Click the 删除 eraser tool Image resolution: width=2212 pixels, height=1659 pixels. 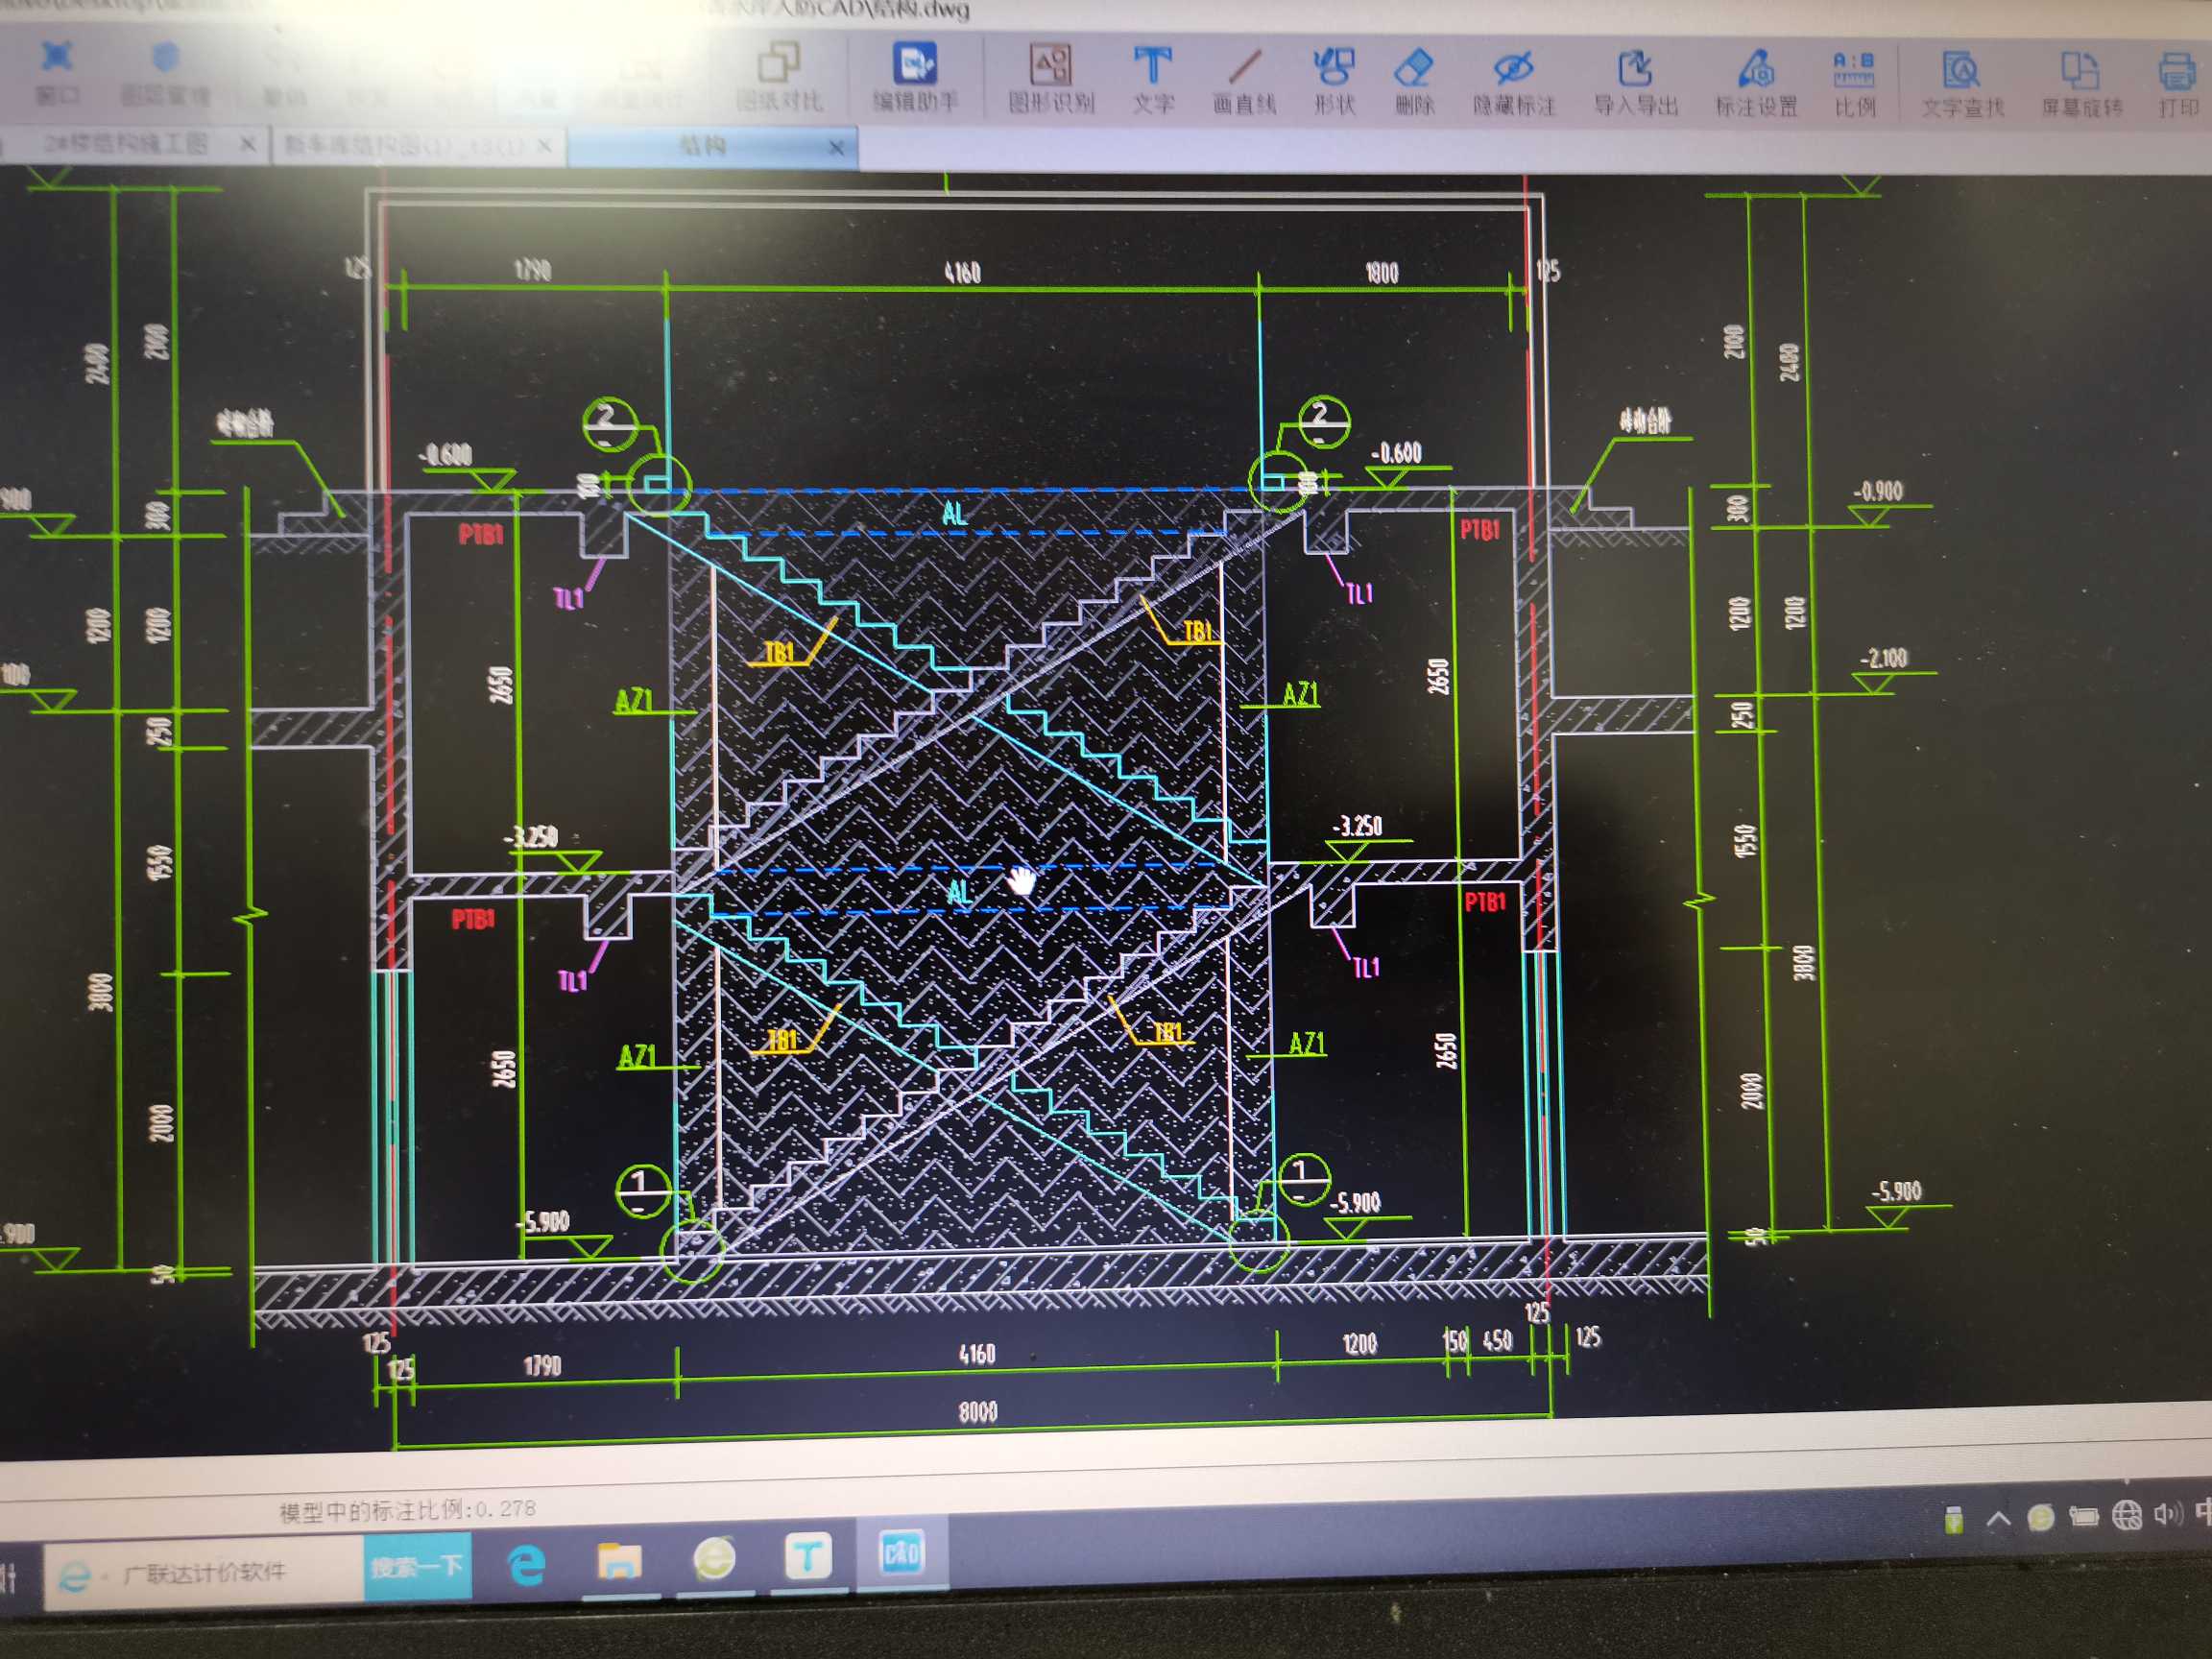[x=1414, y=78]
